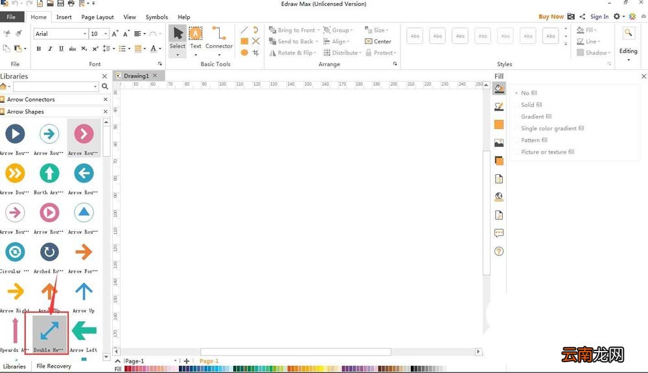Viewport: 648px width, 373px height.
Task: Pick the orange rectangle shape tool
Action: coord(244,41)
